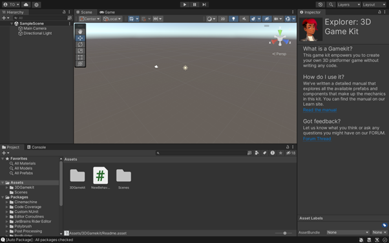Click the red X axis of orientation gizmo
The height and width of the screenshot is (243, 389).
tap(274, 42)
